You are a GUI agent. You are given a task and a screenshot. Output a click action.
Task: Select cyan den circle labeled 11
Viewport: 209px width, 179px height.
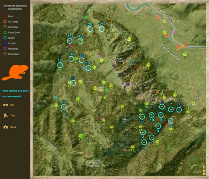pos(142,117)
